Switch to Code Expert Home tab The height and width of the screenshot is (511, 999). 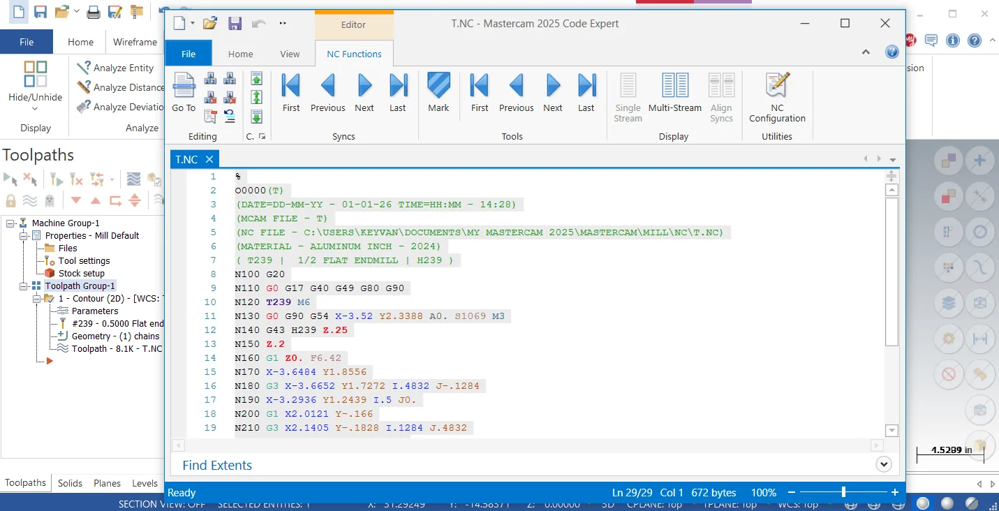tap(241, 54)
